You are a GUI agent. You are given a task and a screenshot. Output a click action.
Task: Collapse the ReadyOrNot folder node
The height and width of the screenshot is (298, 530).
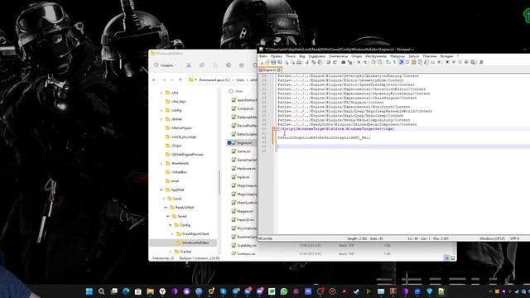[x=166, y=208]
